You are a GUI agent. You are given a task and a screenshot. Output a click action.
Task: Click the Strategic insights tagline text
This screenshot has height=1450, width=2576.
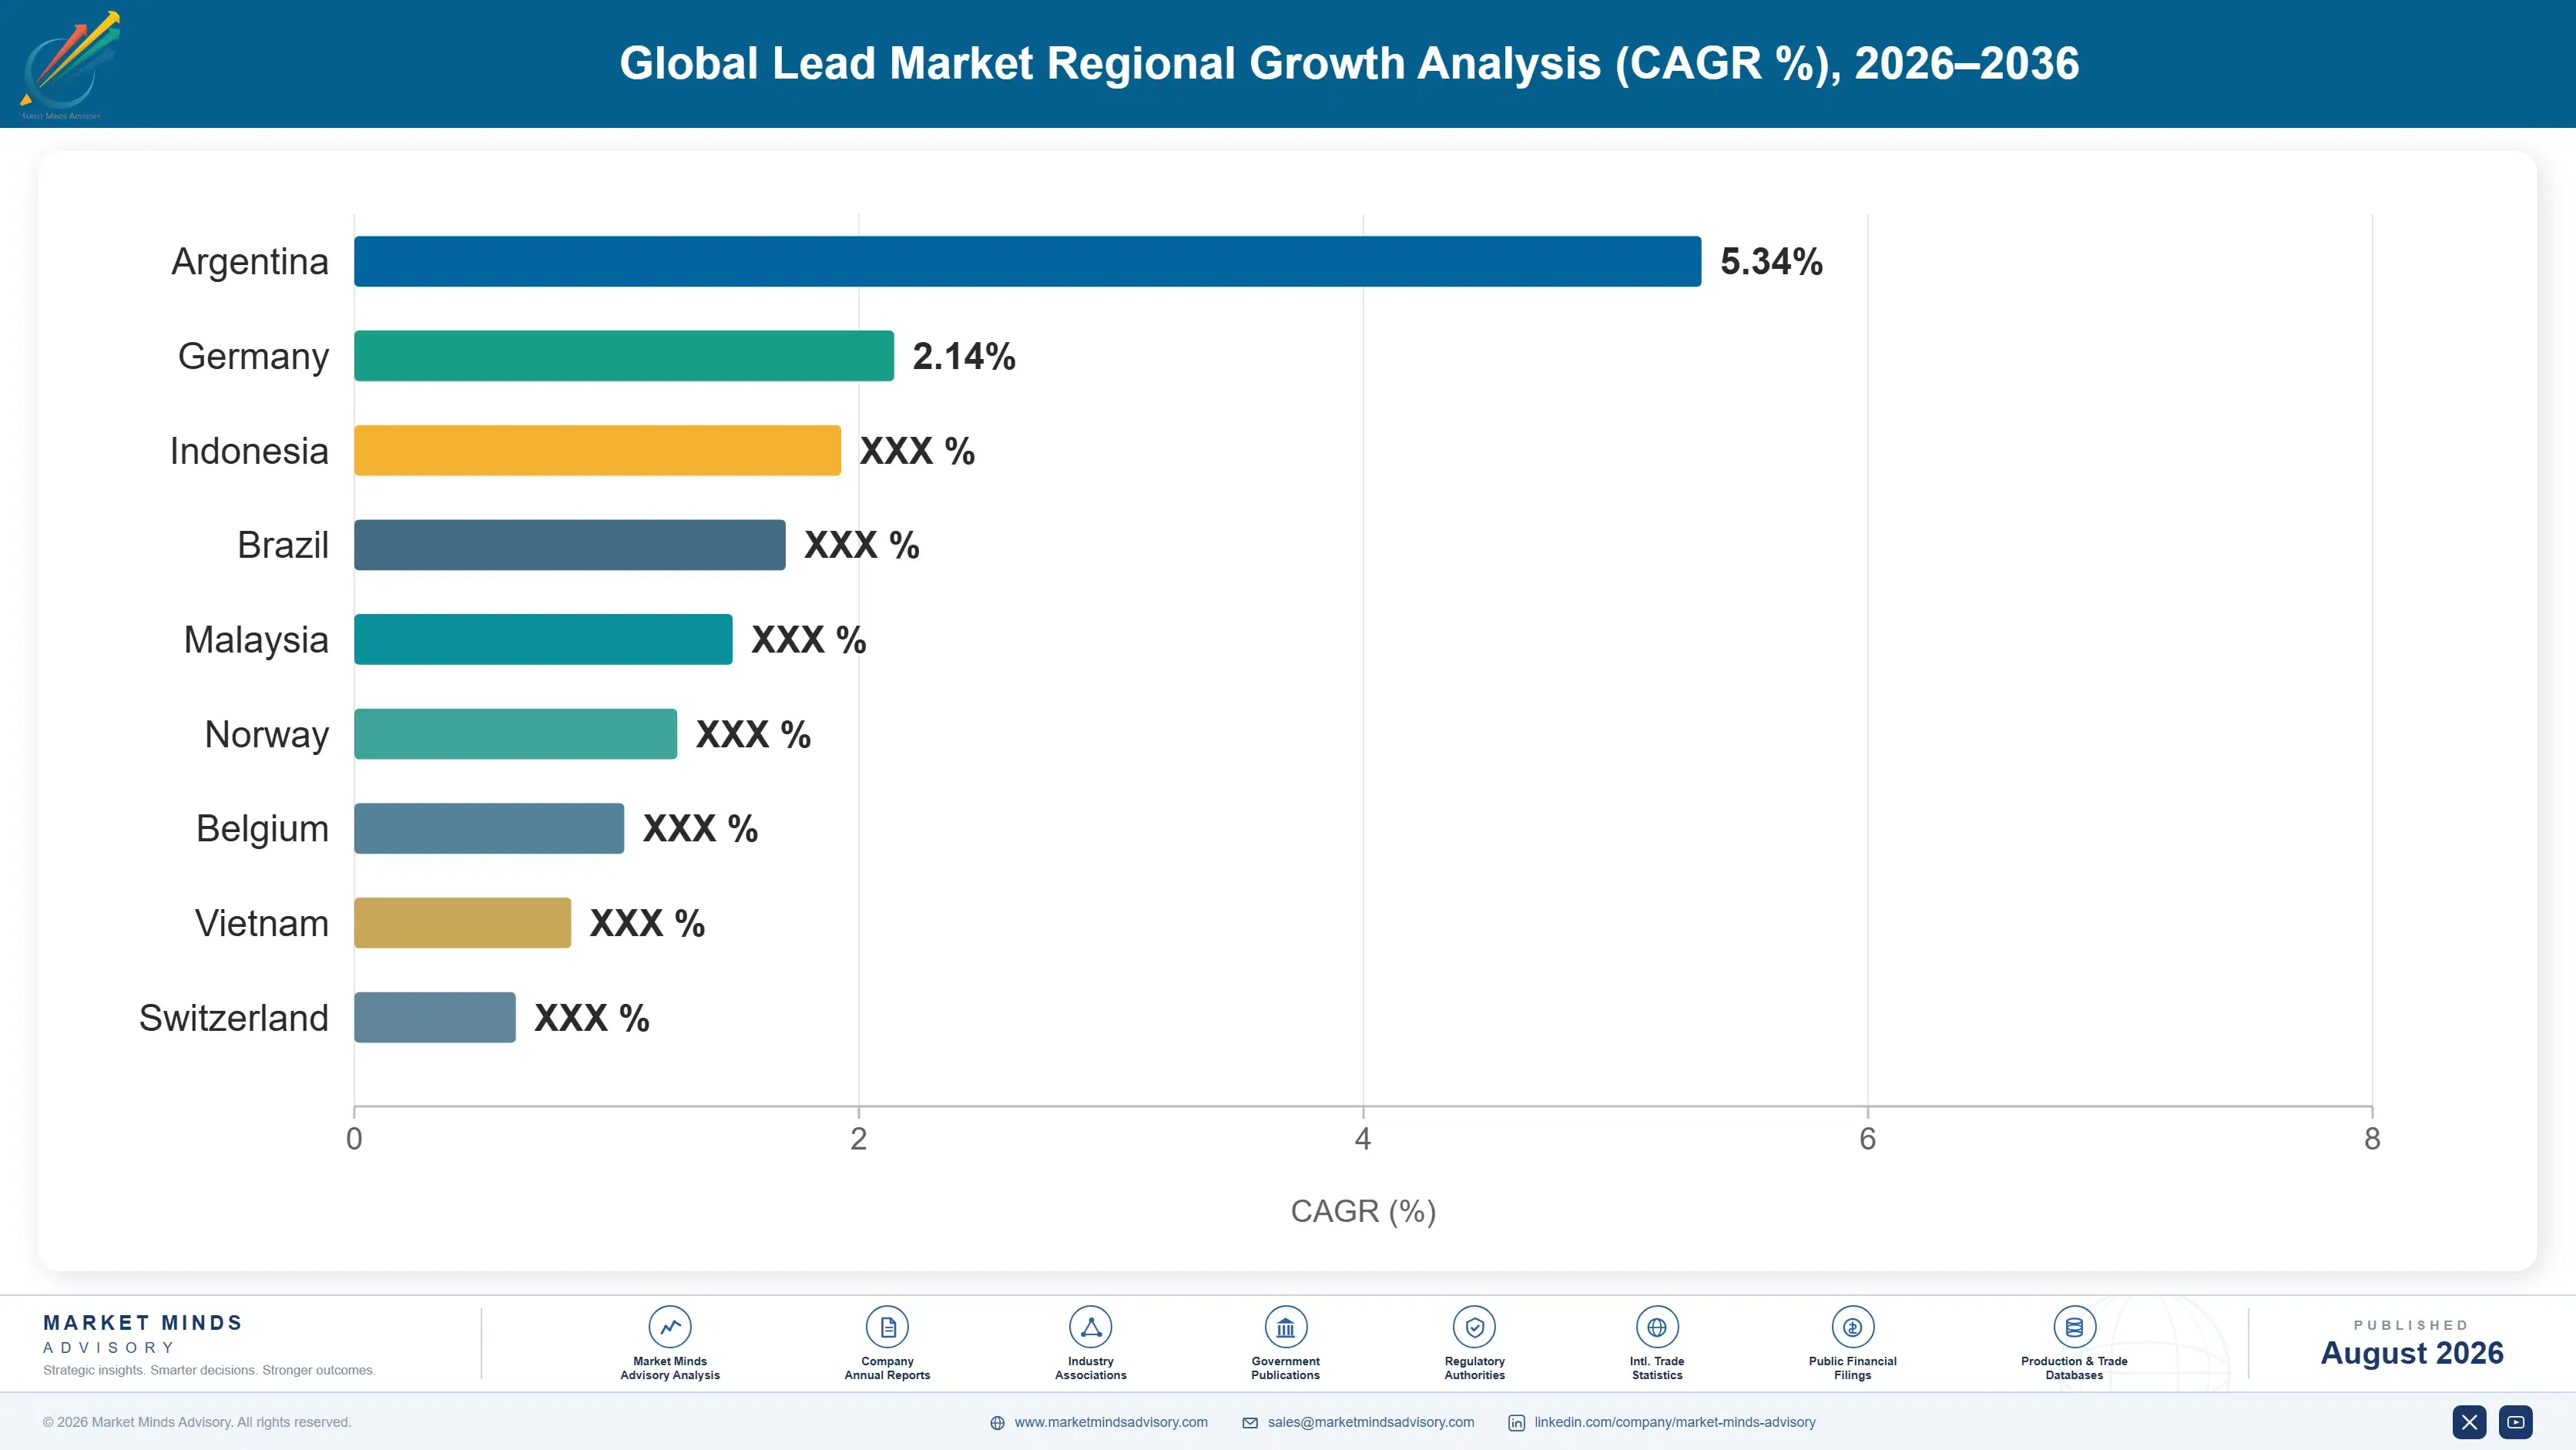209,1370
